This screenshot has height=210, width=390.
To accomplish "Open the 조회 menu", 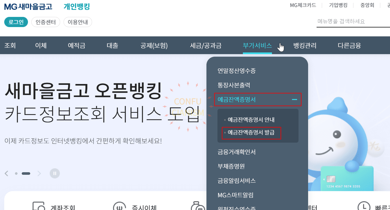I will pyautogui.click(x=10, y=45).
